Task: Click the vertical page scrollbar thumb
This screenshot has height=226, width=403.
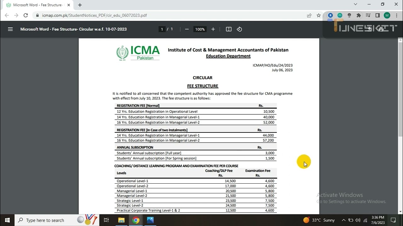Action: point(400,89)
